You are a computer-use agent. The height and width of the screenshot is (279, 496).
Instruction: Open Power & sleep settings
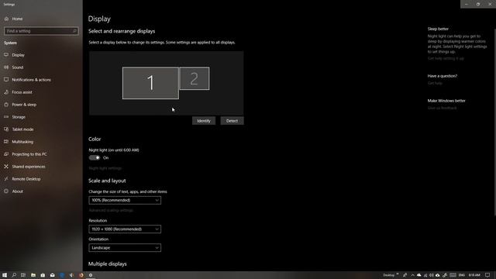click(24, 105)
